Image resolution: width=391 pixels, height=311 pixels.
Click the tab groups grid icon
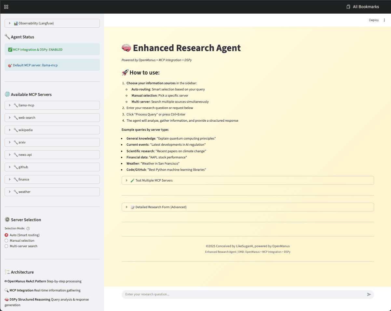[6, 7]
